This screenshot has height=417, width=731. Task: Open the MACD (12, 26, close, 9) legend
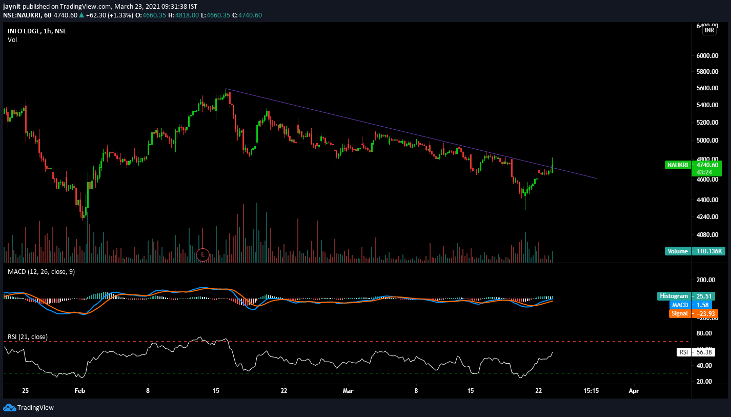tap(41, 271)
